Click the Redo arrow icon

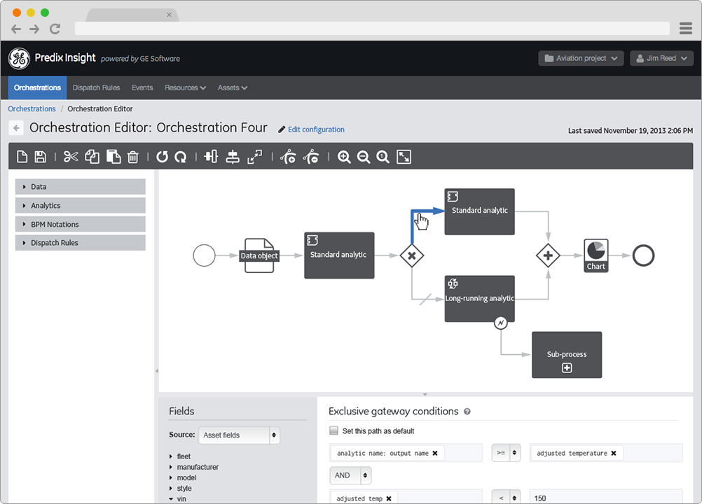click(181, 157)
